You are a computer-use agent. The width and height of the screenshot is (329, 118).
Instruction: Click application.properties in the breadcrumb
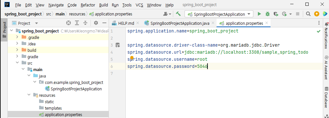[x=111, y=14]
